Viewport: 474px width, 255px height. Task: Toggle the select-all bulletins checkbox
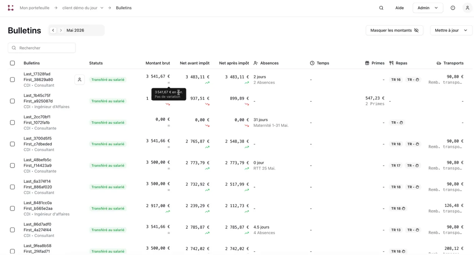12,63
